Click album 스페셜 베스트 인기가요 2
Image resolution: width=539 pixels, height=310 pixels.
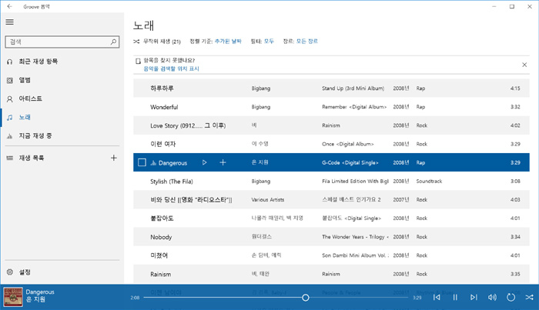tap(351, 199)
